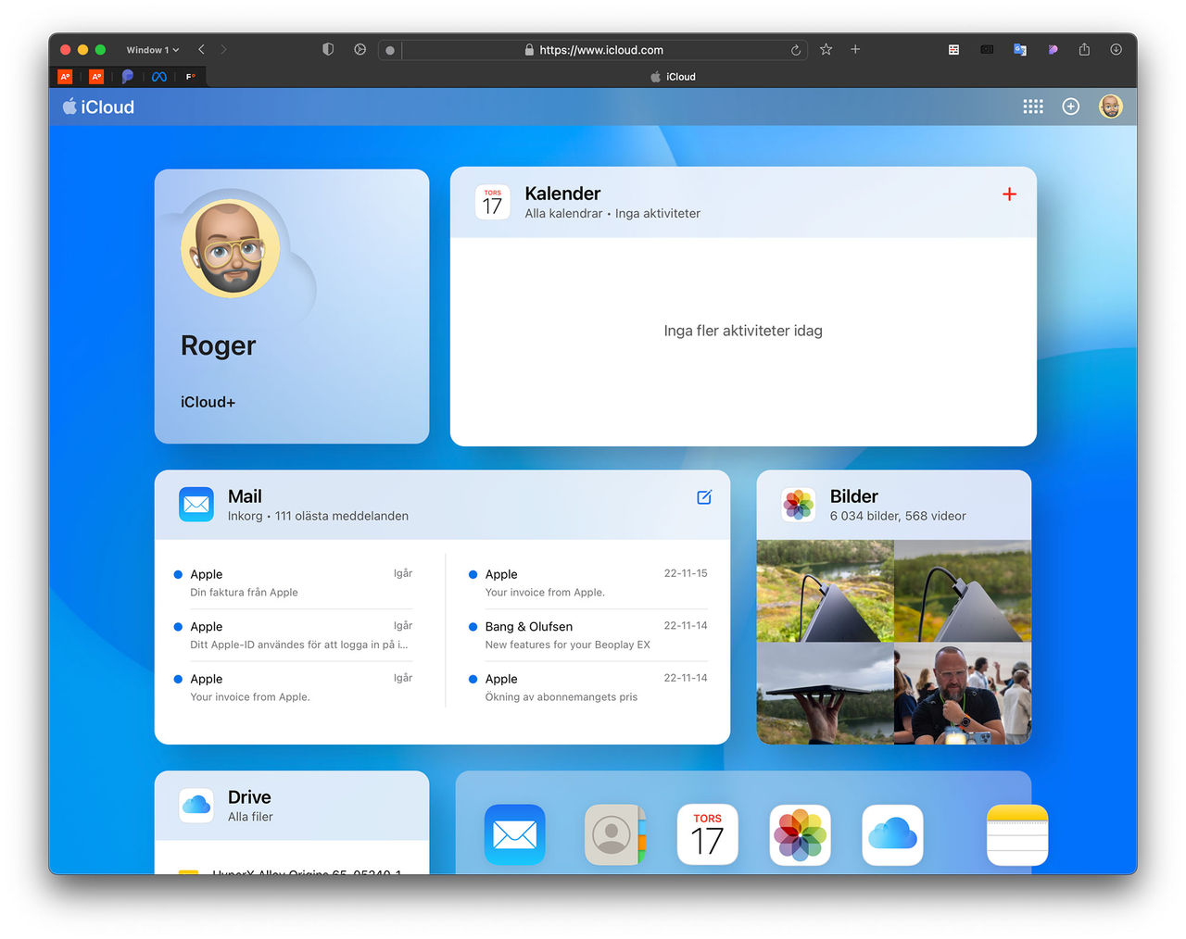Image resolution: width=1186 pixels, height=939 pixels.
Task: Compose a new email via the pencil icon
Action: coord(703,497)
